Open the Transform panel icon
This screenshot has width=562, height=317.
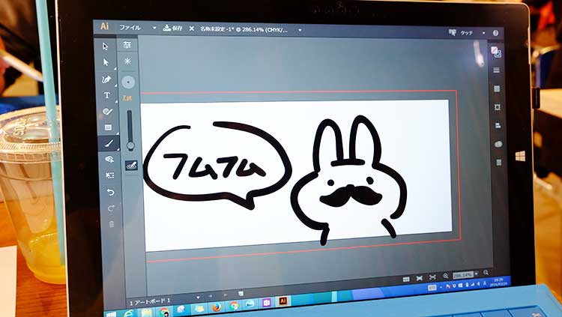[497, 107]
